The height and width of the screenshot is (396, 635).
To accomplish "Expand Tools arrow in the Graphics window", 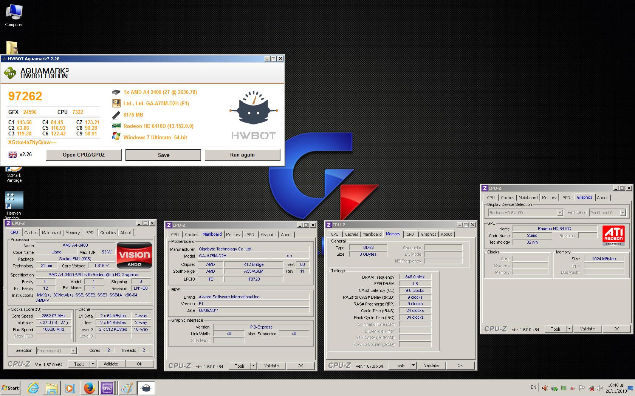I will click(569, 329).
